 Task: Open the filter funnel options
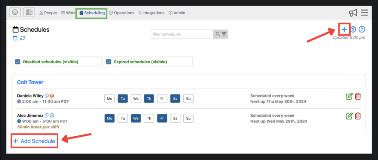click(224, 34)
